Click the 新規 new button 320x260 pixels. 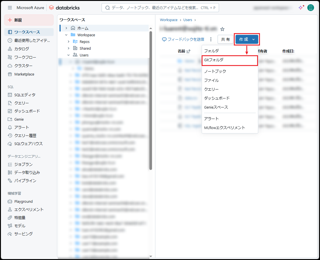pyautogui.click(x=29, y=20)
